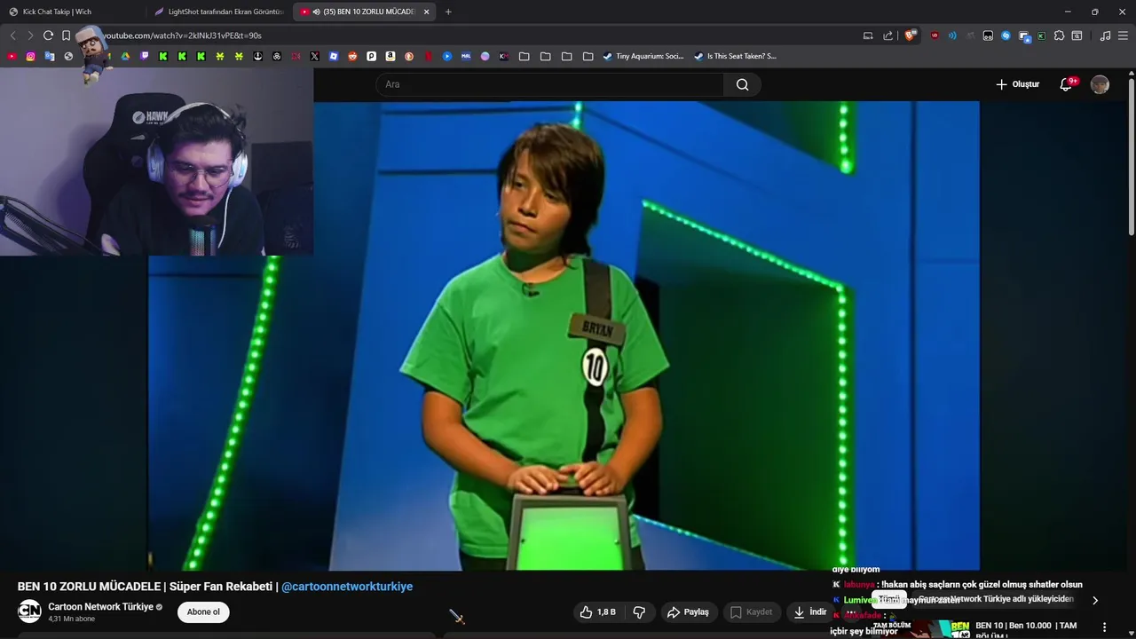Open the DuckDuckGo bookmark icon

(409, 56)
